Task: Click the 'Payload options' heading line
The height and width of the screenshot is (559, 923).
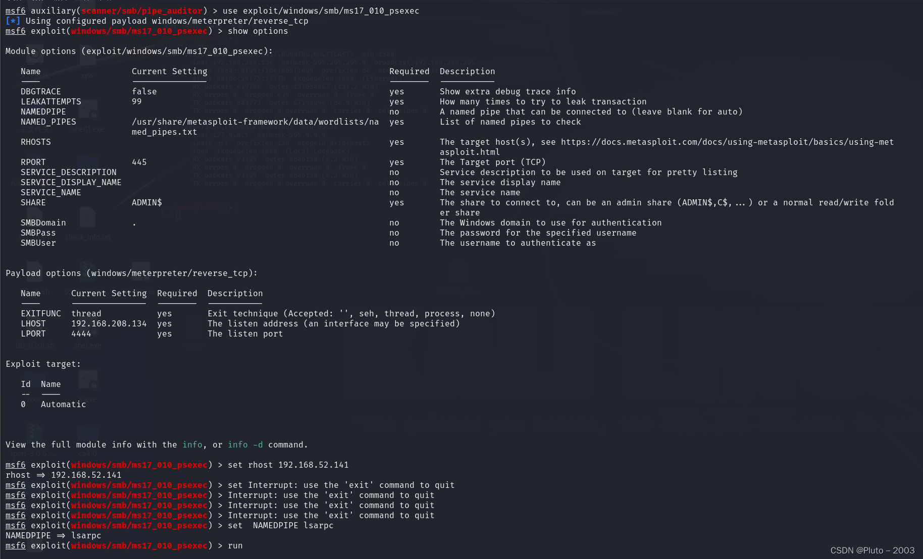Action: pyautogui.click(x=132, y=273)
